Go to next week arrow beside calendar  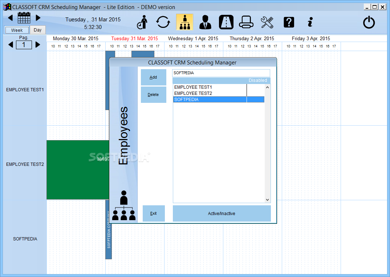tap(38, 18)
